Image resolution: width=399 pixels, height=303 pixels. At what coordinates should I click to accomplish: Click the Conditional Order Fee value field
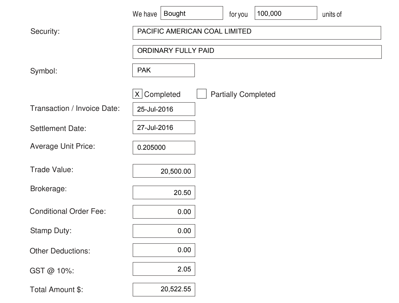pyautogui.click(x=164, y=212)
